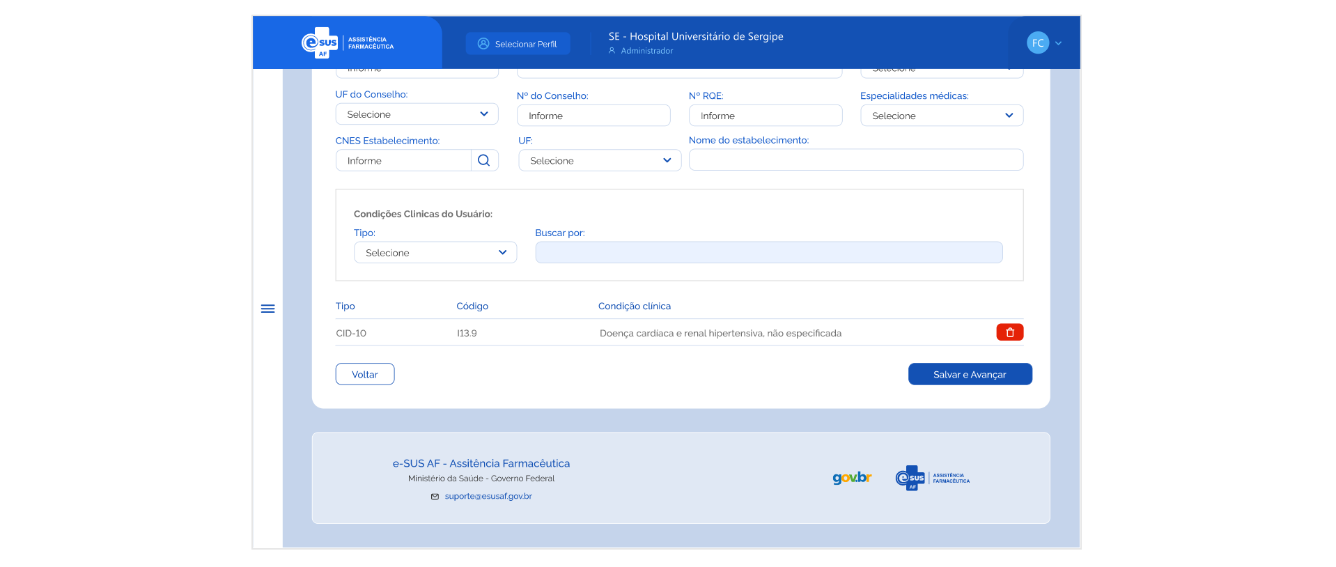The height and width of the screenshot is (567, 1336).
Task: Expand the user account chevron menu
Action: pos(1059,43)
